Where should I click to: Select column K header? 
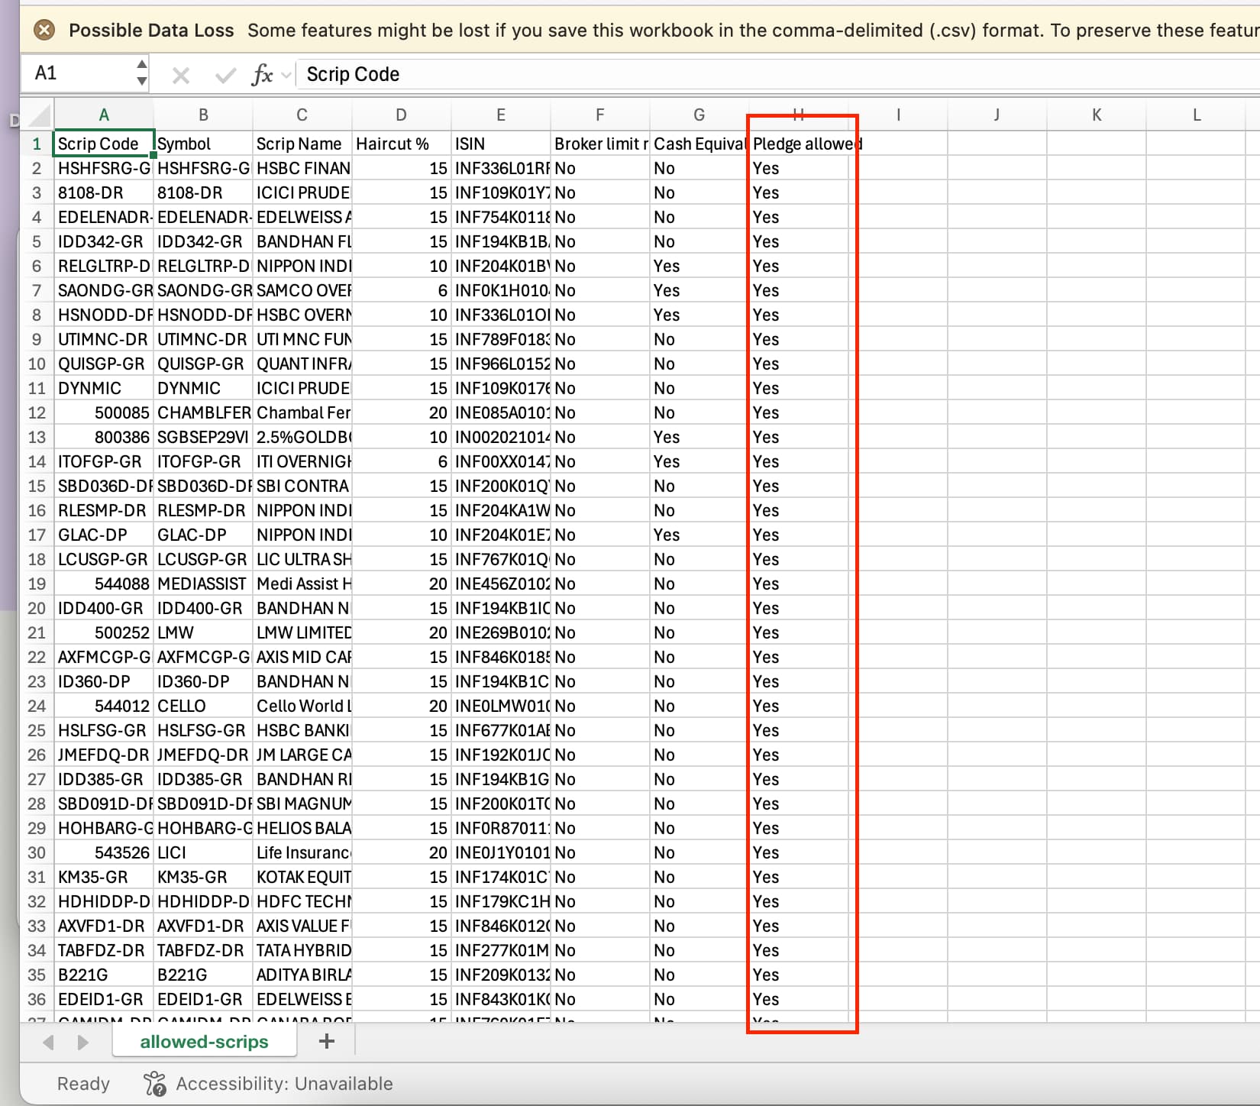click(x=1097, y=115)
